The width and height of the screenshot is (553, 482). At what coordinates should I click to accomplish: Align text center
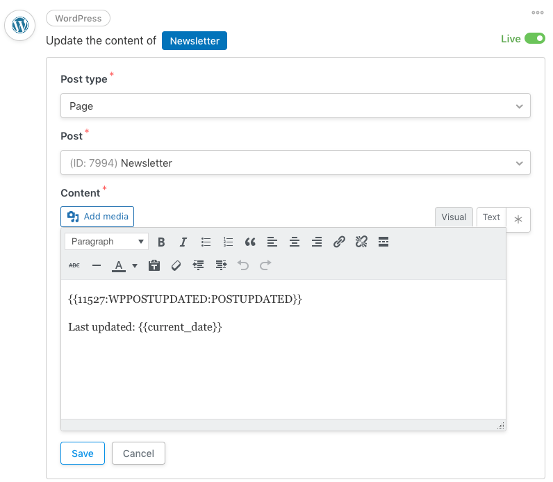point(295,242)
